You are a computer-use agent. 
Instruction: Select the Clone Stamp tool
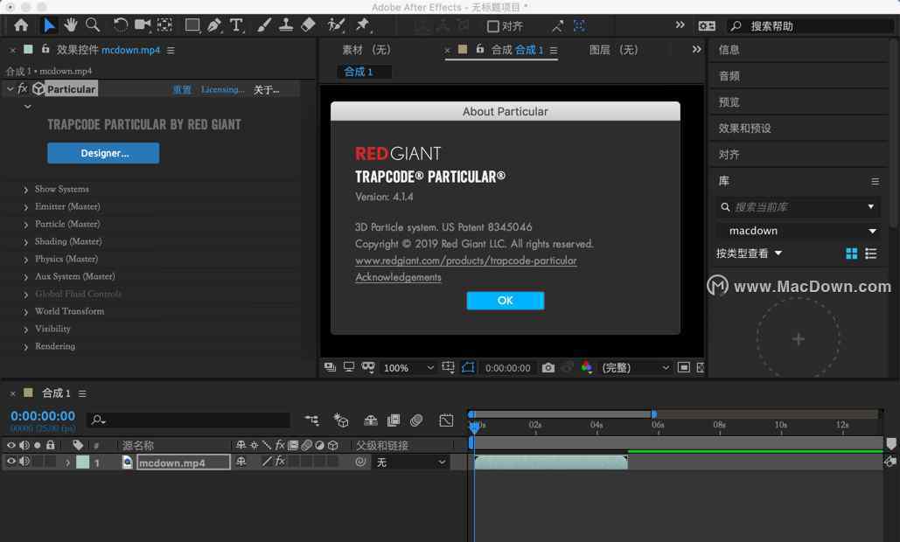click(286, 24)
